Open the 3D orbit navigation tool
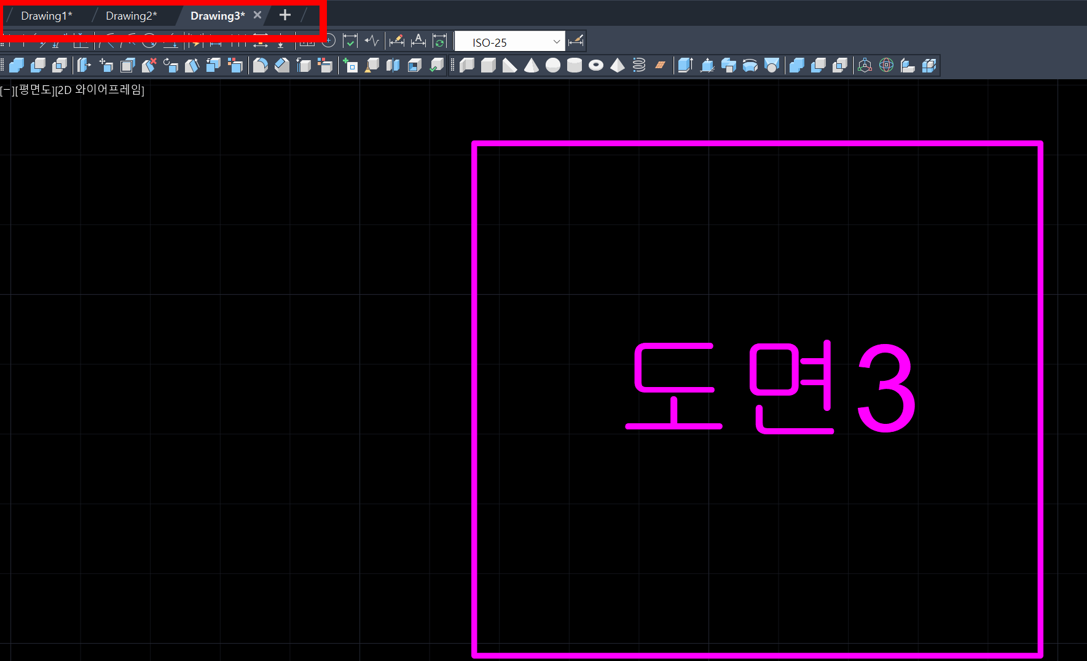This screenshot has height=661, width=1087. tap(885, 65)
